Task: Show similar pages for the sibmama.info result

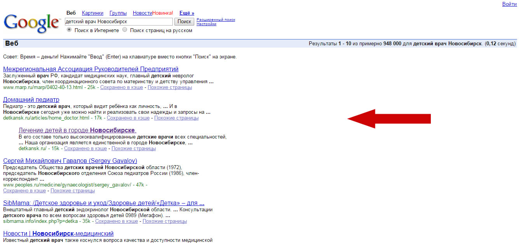Action: (x=165, y=221)
